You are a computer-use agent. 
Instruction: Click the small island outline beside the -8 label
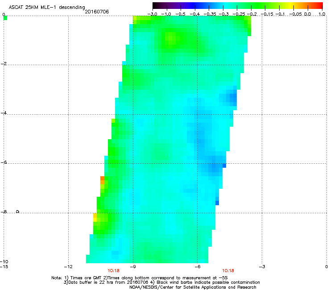click(18, 211)
